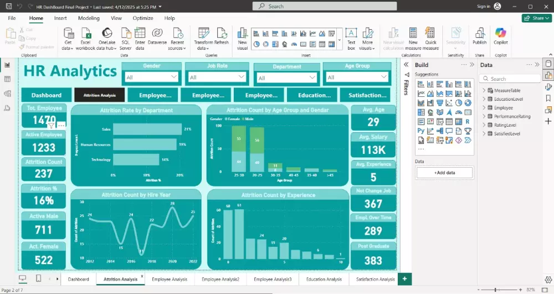Image resolution: width=554 pixels, height=294 pixels.
Task: Click the Add data button
Action: coord(444,173)
